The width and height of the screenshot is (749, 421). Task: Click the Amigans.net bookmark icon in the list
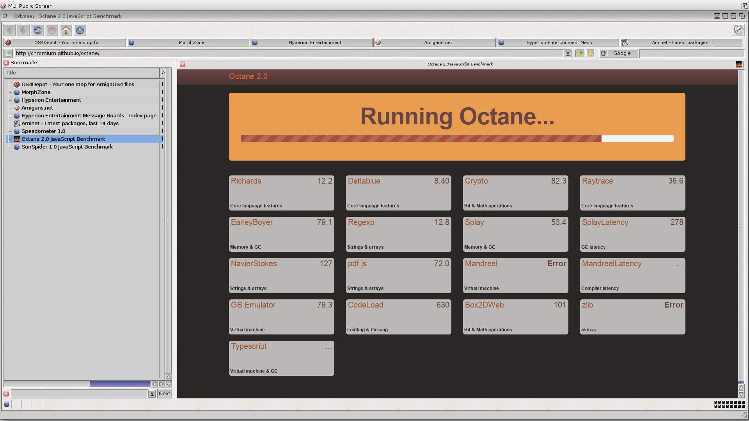(x=17, y=108)
